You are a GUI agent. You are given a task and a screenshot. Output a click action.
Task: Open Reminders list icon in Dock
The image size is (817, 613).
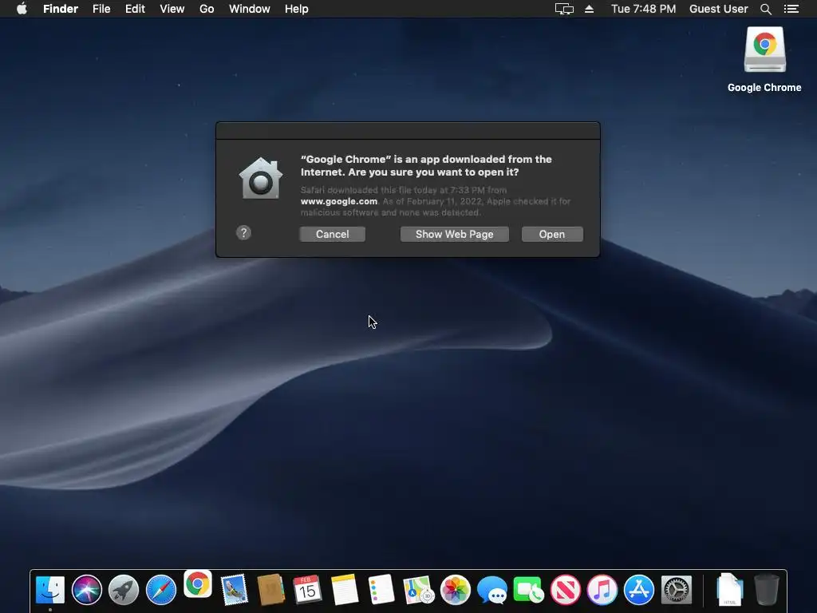point(381,590)
